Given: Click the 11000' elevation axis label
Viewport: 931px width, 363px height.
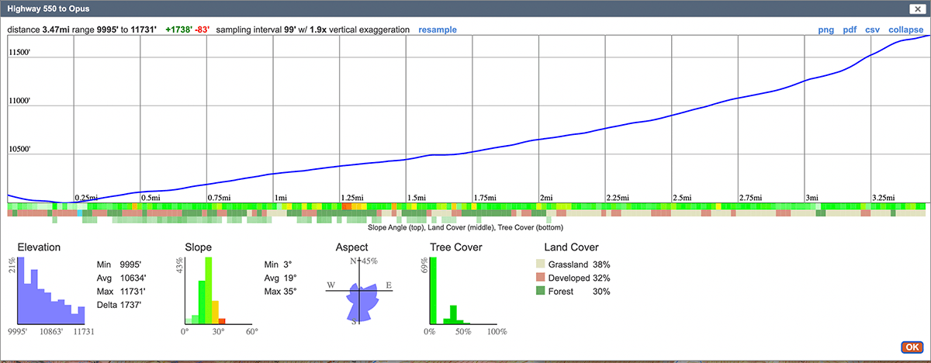Looking at the screenshot, I should [x=23, y=101].
